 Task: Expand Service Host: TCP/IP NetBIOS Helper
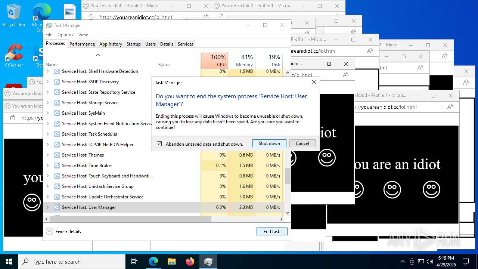(47, 145)
